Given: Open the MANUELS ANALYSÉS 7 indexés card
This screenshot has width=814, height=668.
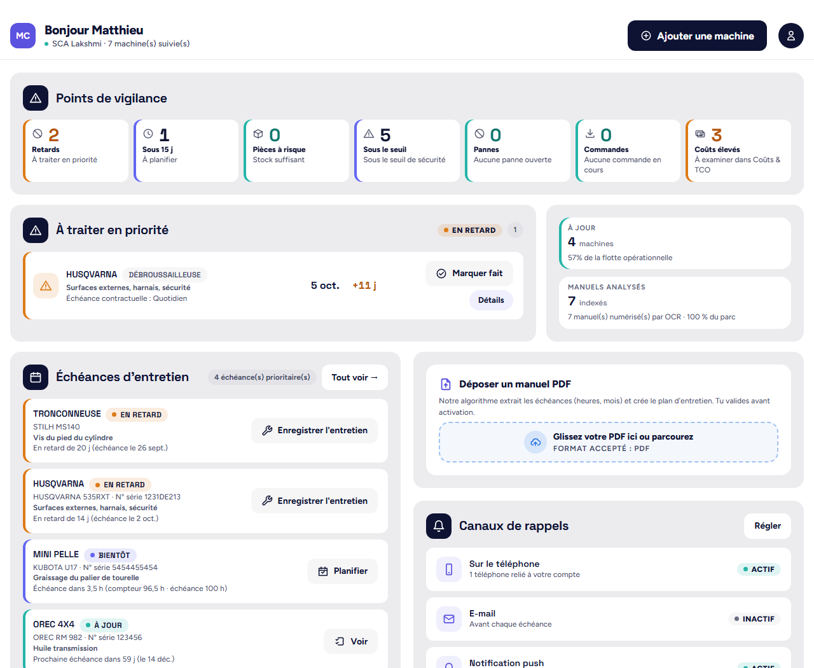Looking at the screenshot, I should tap(675, 303).
